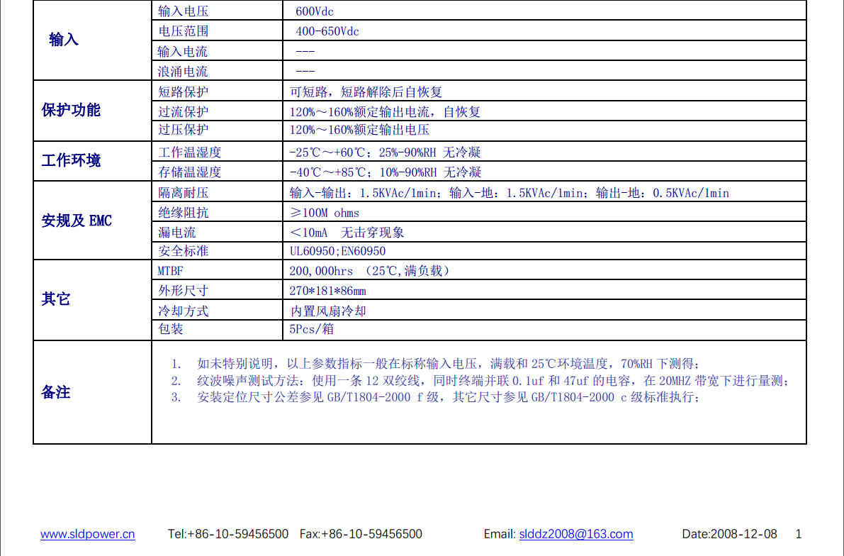This screenshot has width=844, height=556.
Task: Click the 备注 notes heading
Action: point(56,391)
